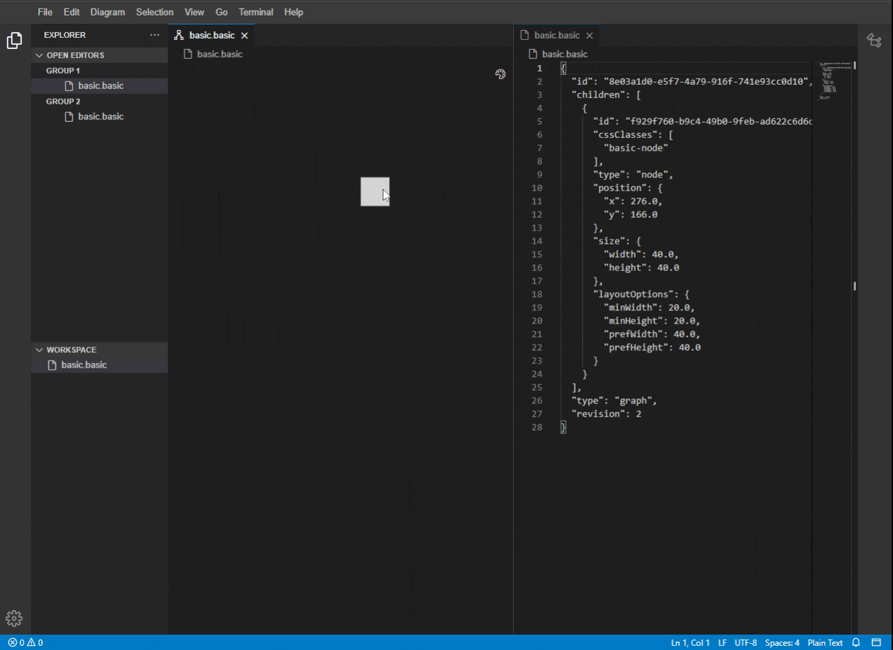Viewport: 893px width, 650px height.
Task: Click the vertical scrollbar of text editor
Action: [x=854, y=348]
